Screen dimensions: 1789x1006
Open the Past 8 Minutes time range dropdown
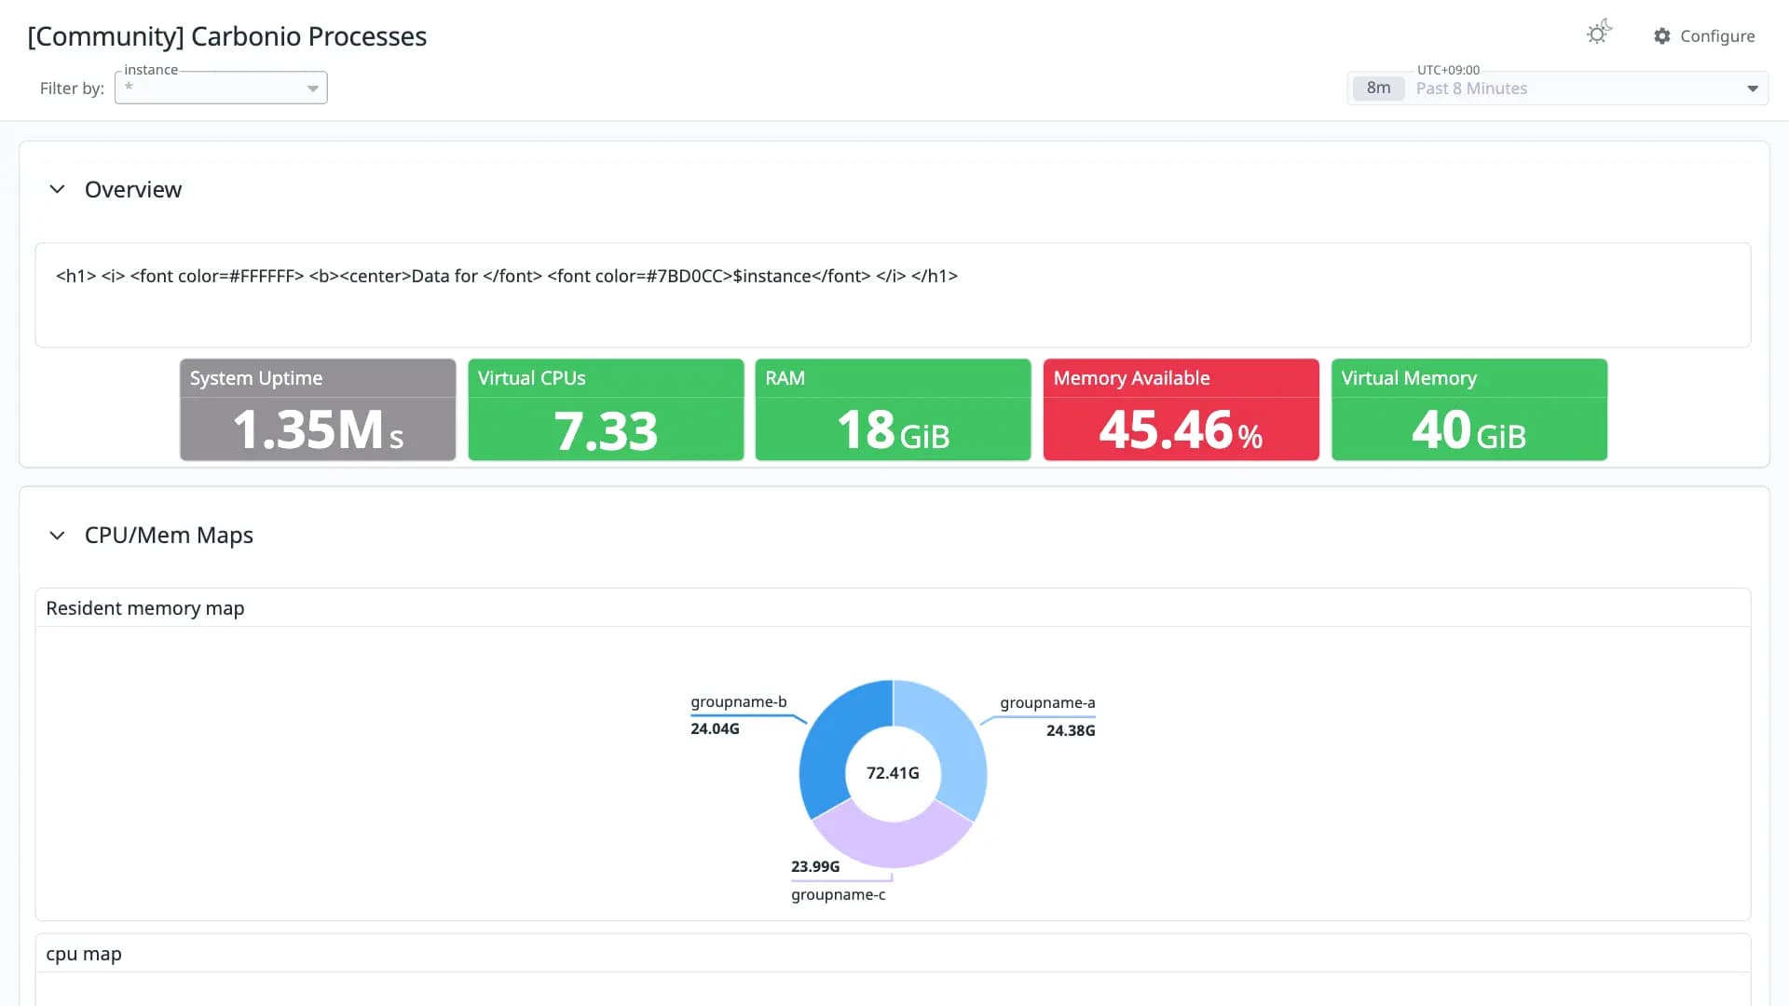(x=1558, y=88)
